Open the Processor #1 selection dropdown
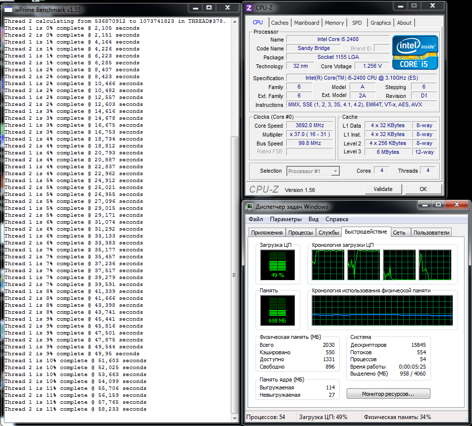472x426 pixels. point(313,171)
